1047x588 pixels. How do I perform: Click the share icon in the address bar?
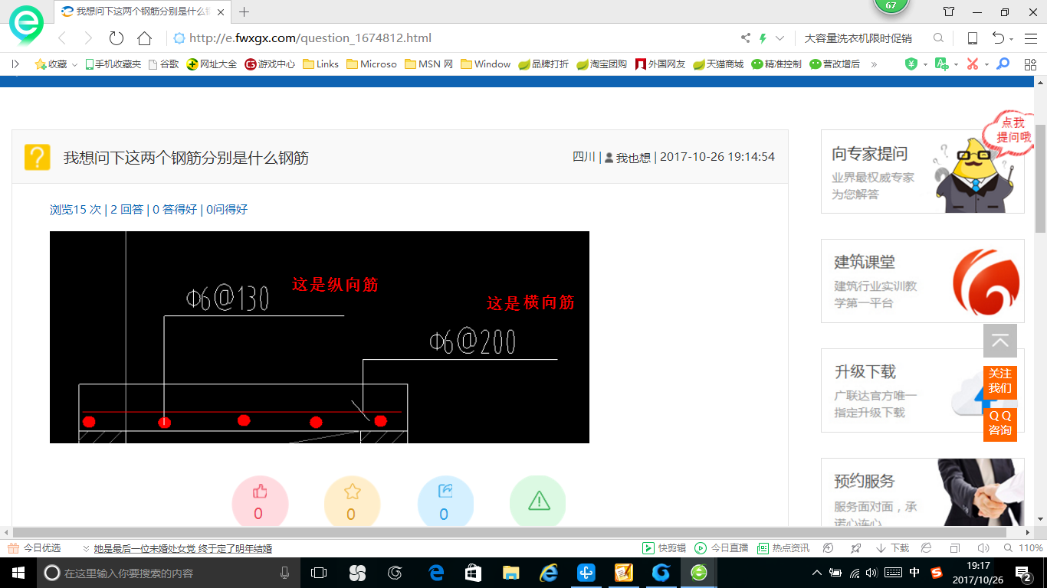(x=746, y=38)
